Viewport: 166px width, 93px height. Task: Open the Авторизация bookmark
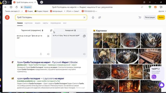pos(56,11)
